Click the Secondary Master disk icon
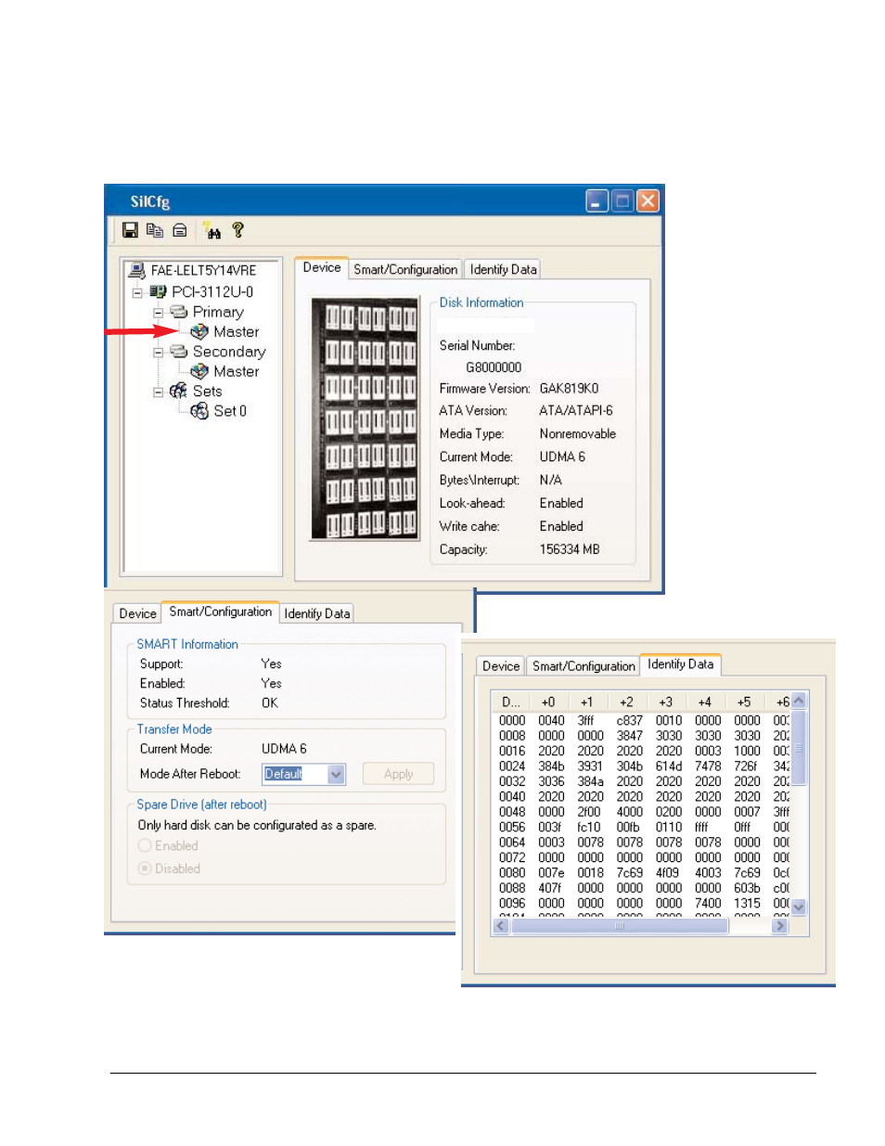Viewport: 885px width, 1146px height. (199, 371)
